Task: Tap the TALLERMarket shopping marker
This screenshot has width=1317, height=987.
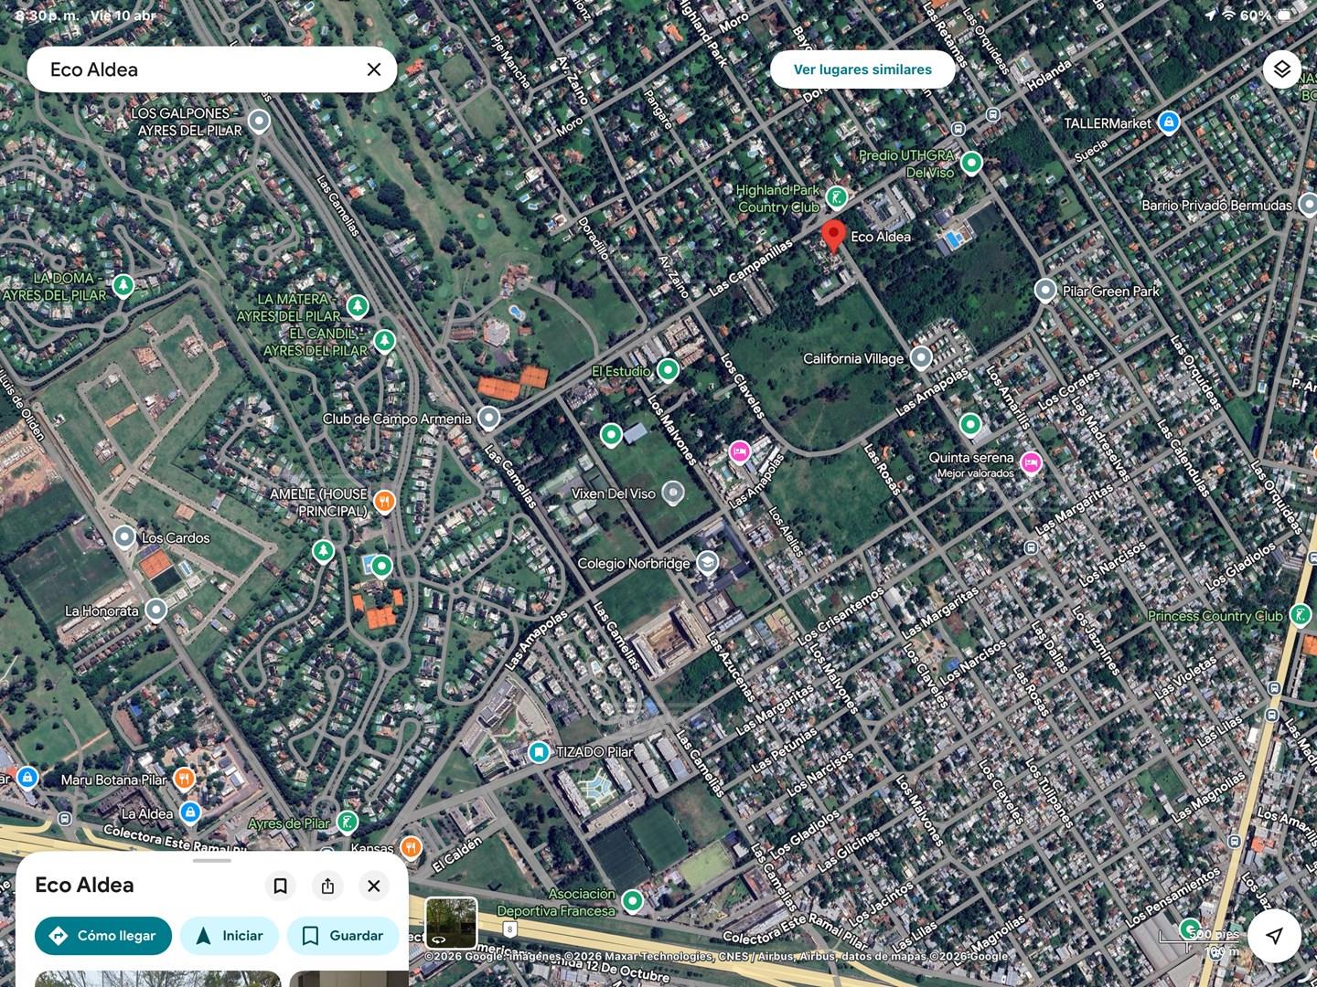Action: (1168, 122)
